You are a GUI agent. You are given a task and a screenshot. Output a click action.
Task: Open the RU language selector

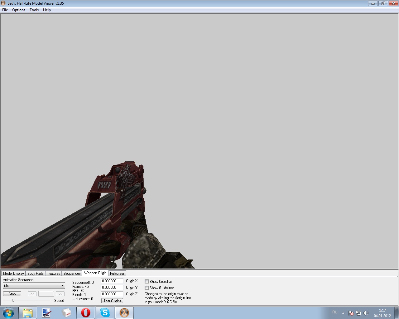pyautogui.click(x=335, y=312)
